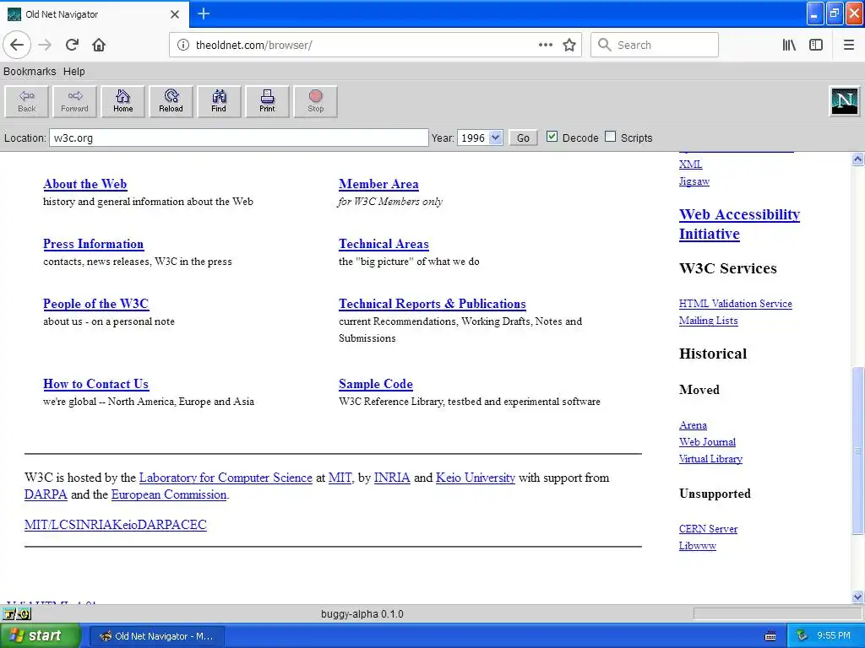
Task: Click the Location field containing w3c.org
Action: click(x=239, y=138)
